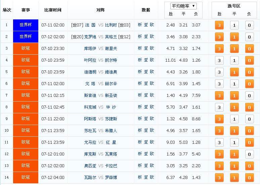Toggle draw (1) for 库塔伊 vs 谢里夫
The height and width of the screenshot is (185, 260).
(x=234, y=49)
